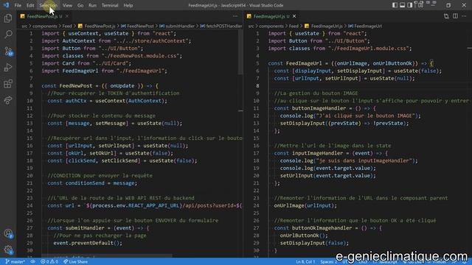Toggle the secondary side bar layout icon

410,5
